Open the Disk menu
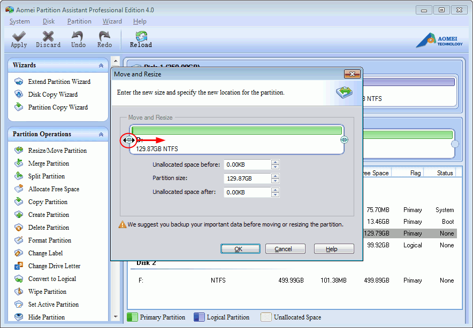 pos(48,21)
